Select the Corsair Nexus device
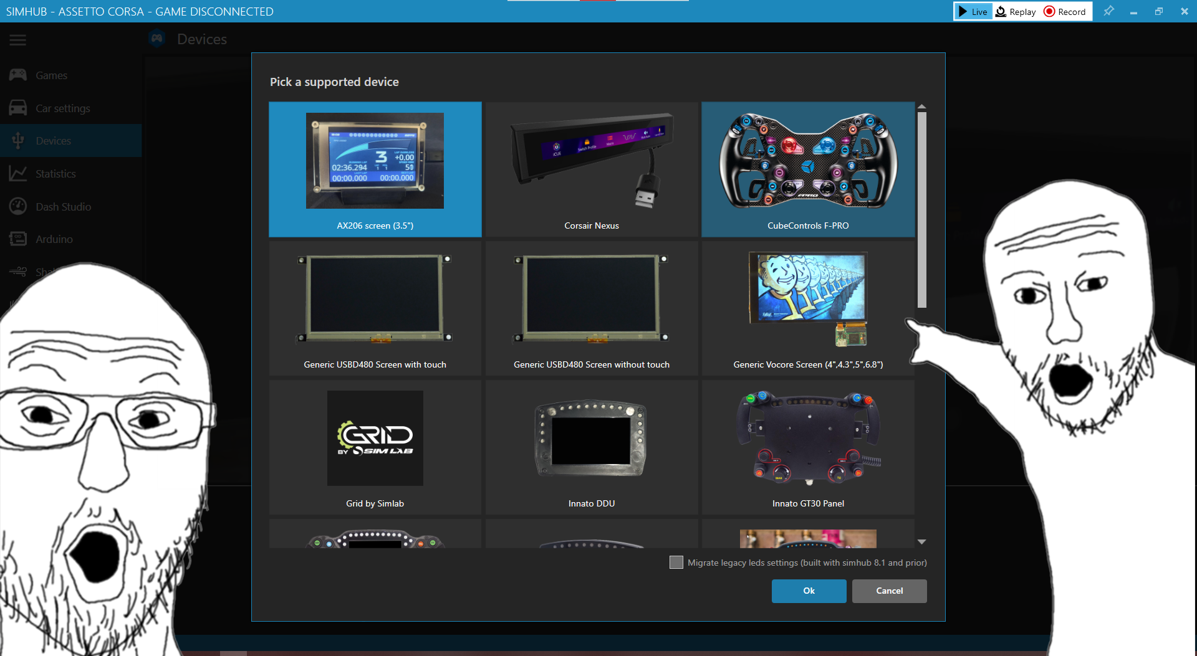Viewport: 1197px width, 656px height. point(592,169)
